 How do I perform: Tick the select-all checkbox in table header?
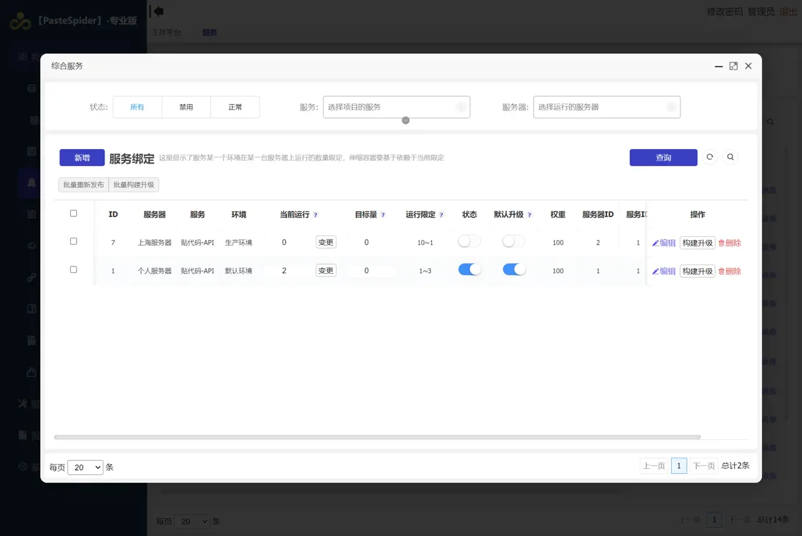click(x=73, y=214)
